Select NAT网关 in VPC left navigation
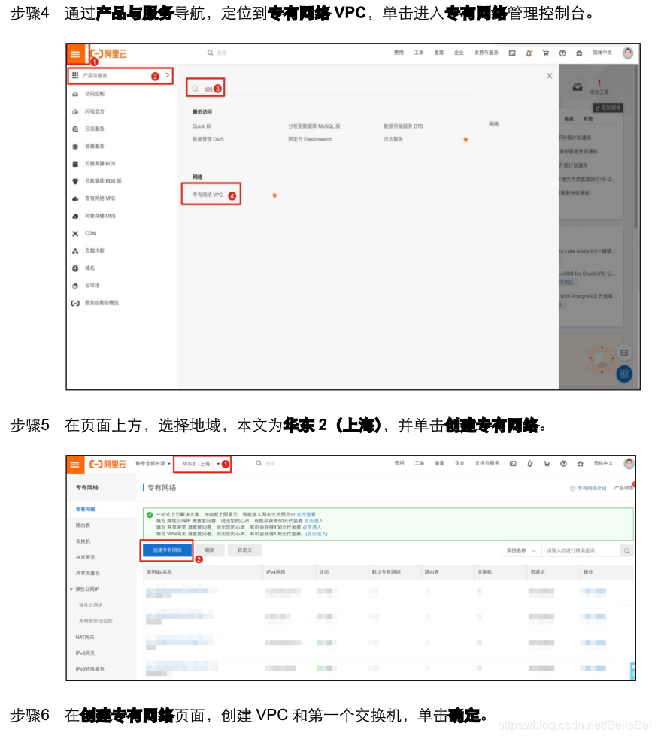The height and width of the screenshot is (739, 658). pos(85,638)
